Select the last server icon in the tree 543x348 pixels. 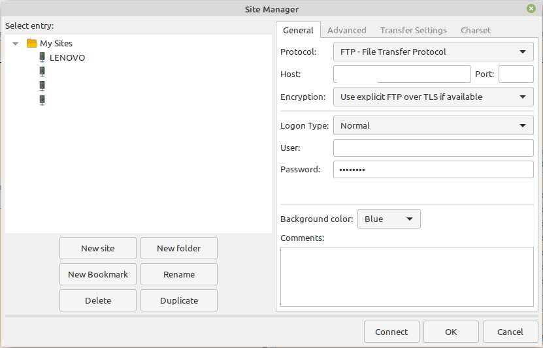(x=42, y=100)
